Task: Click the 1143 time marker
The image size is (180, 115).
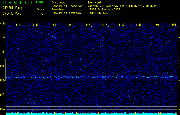Action: click(x=53, y=25)
